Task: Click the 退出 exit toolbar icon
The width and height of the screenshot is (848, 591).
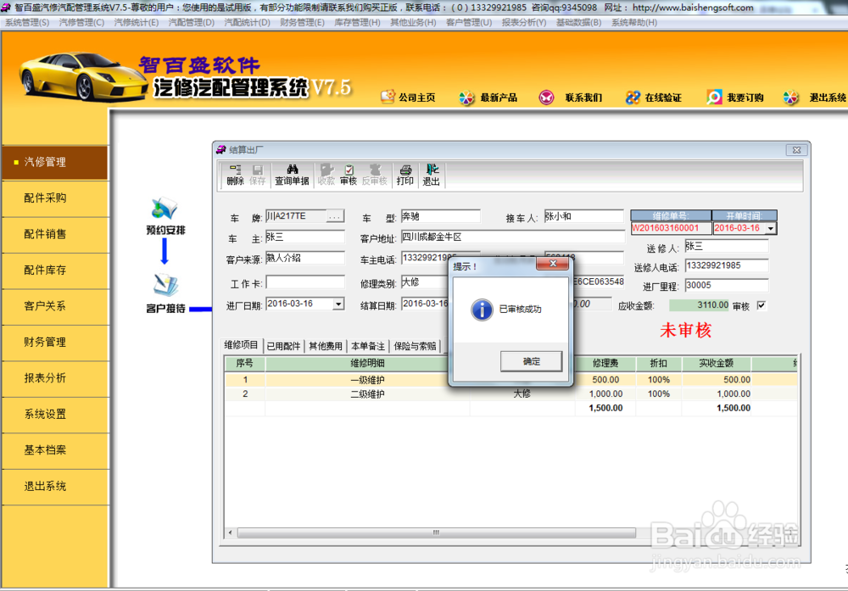Action: tap(431, 176)
